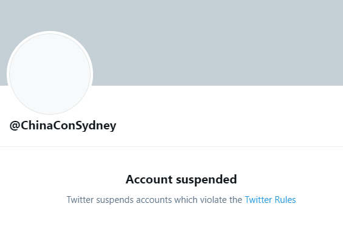Select the @ChinaConSydney handle text

click(x=63, y=126)
